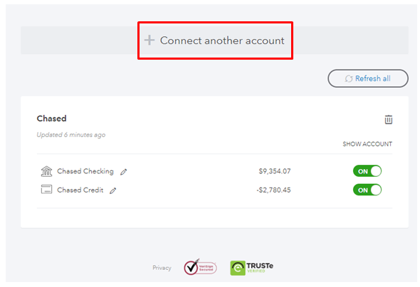The height and width of the screenshot is (287, 420).
Task: Click the Chased institution heading
Action: click(51, 119)
